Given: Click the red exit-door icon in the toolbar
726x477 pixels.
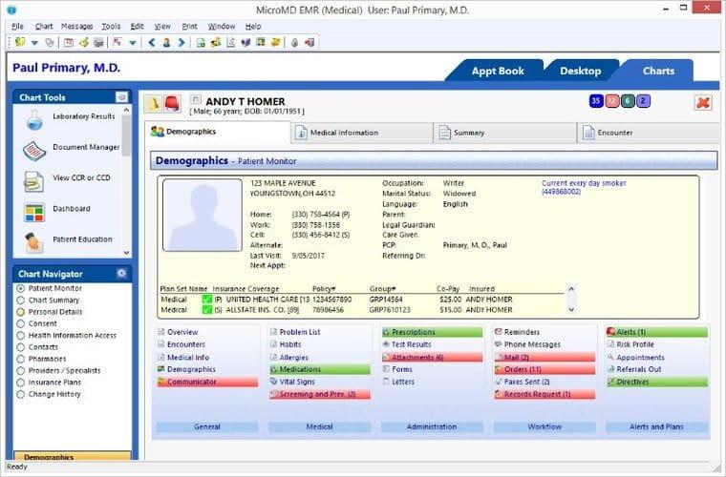Looking at the screenshot, I should pos(310,43).
